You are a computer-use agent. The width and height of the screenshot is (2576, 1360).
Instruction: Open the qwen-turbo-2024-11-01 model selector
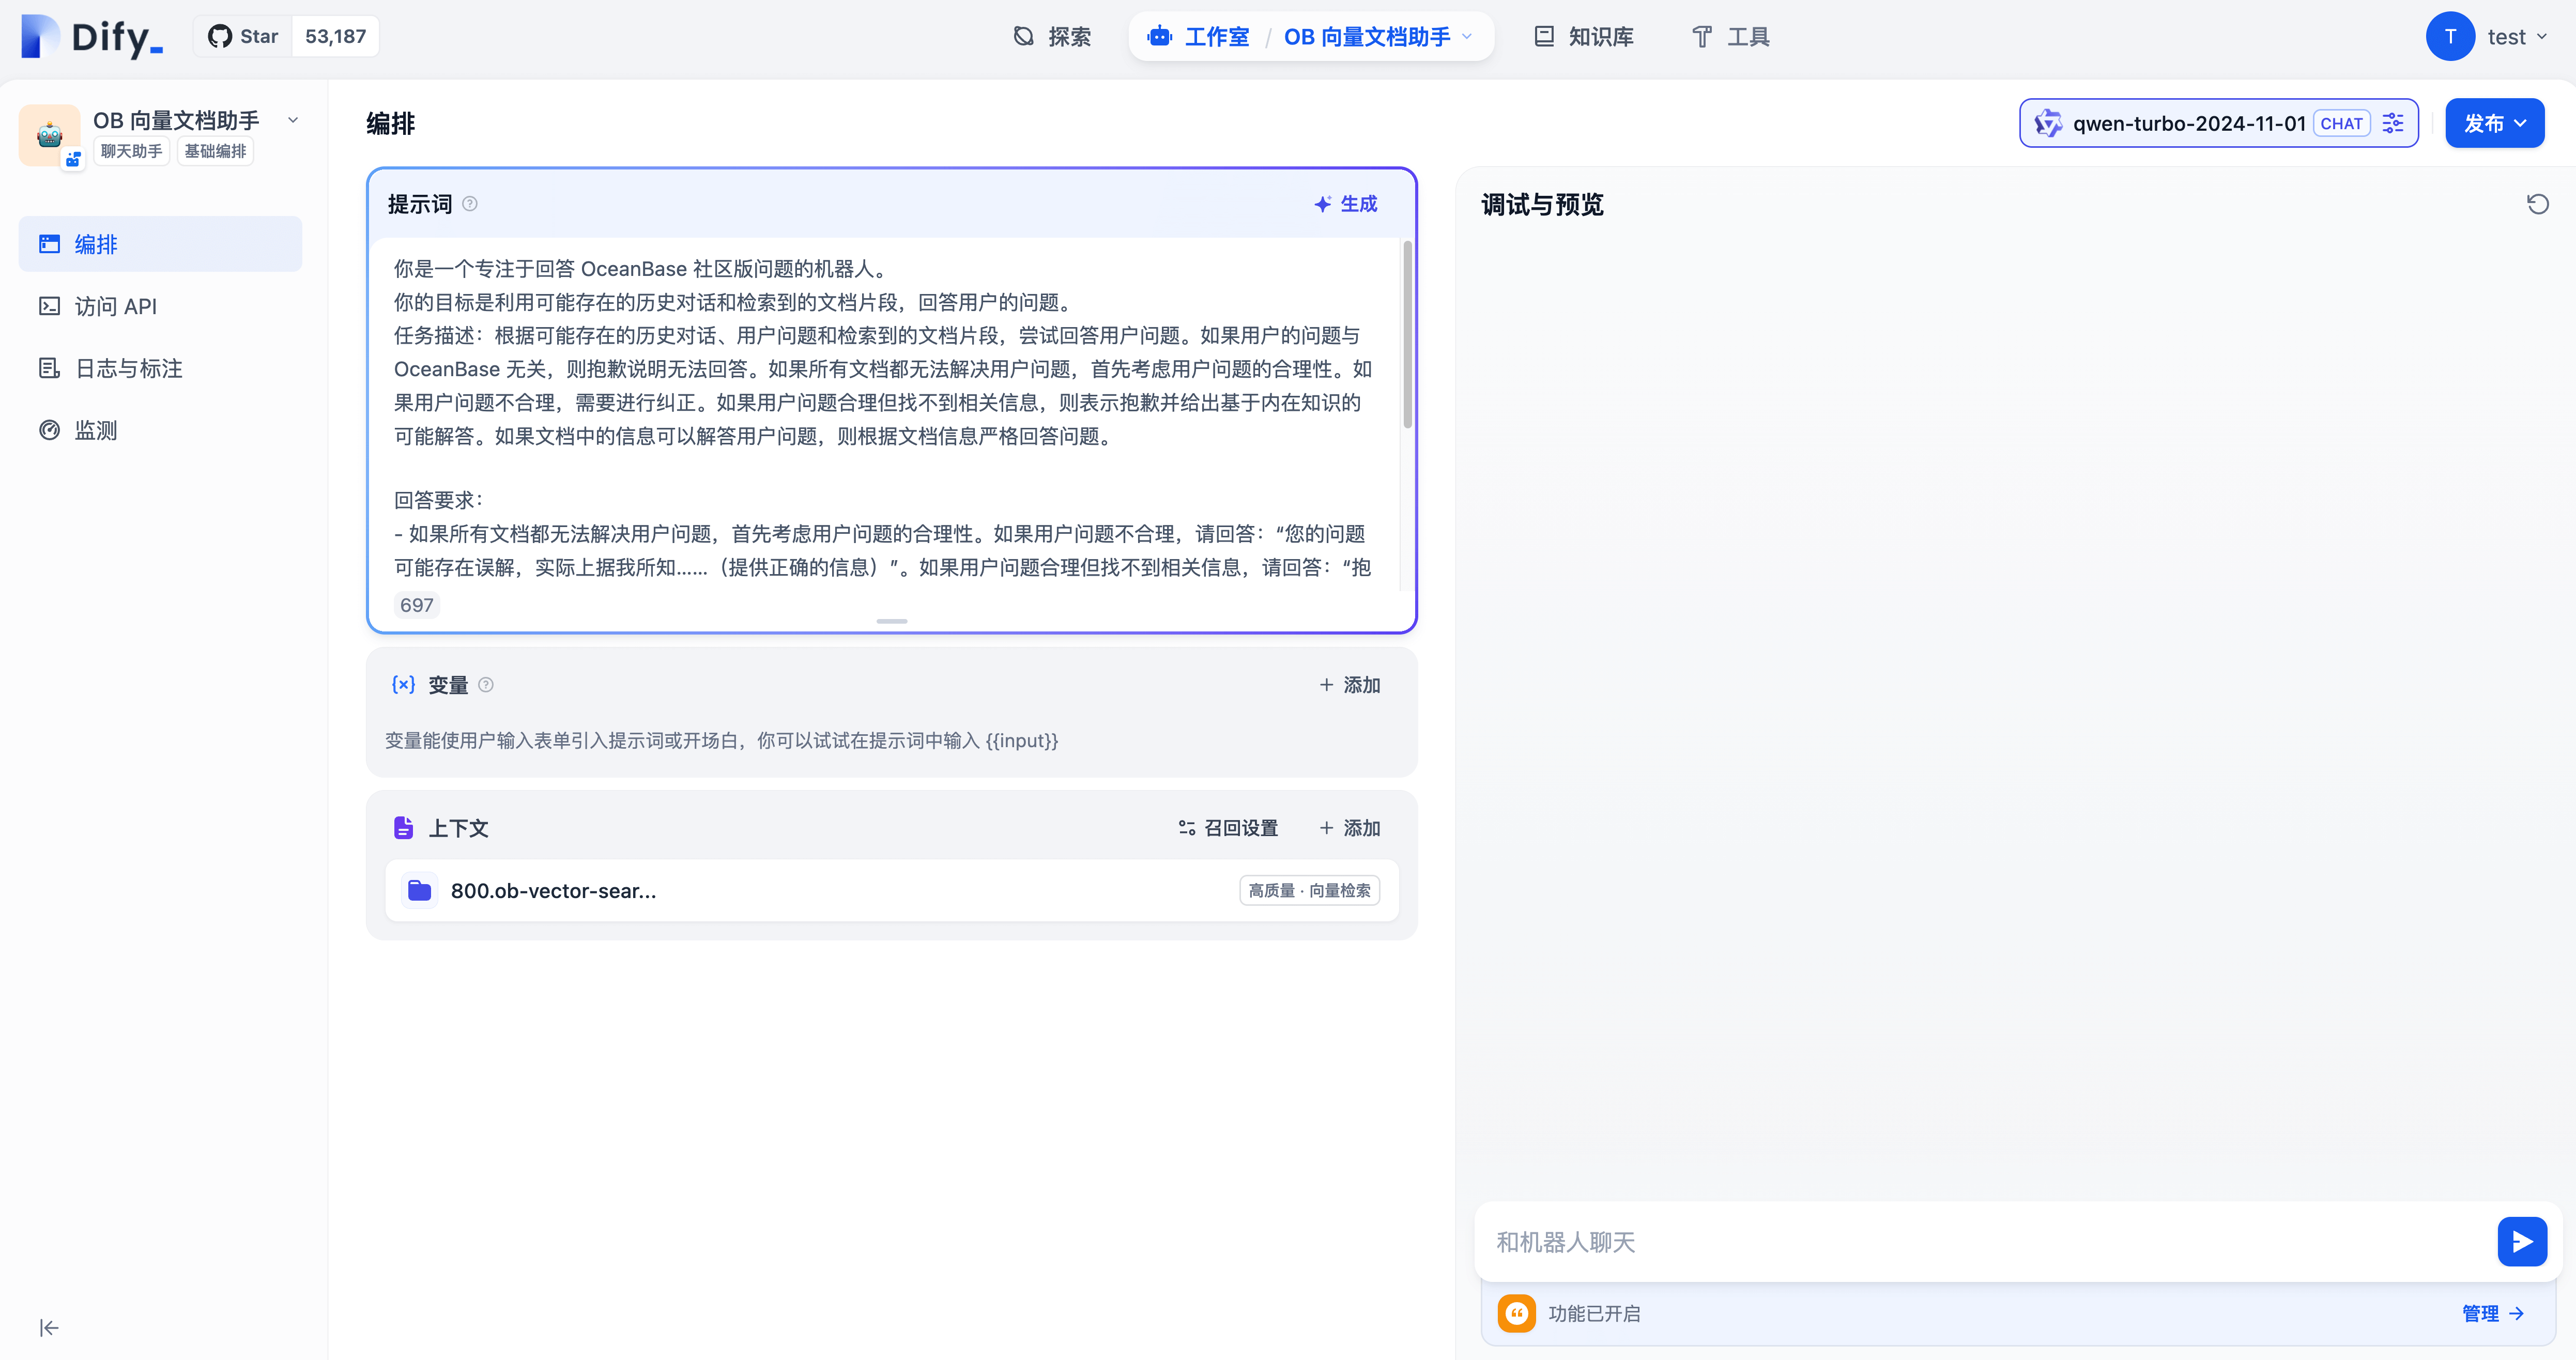coord(2218,123)
